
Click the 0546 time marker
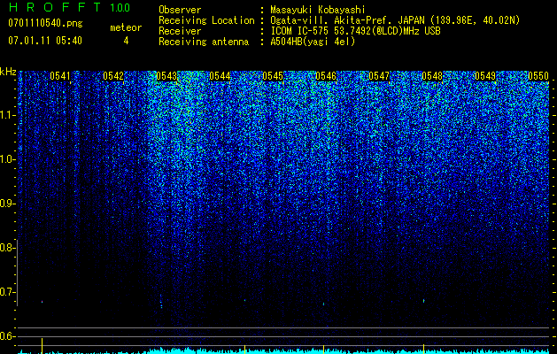click(x=326, y=76)
